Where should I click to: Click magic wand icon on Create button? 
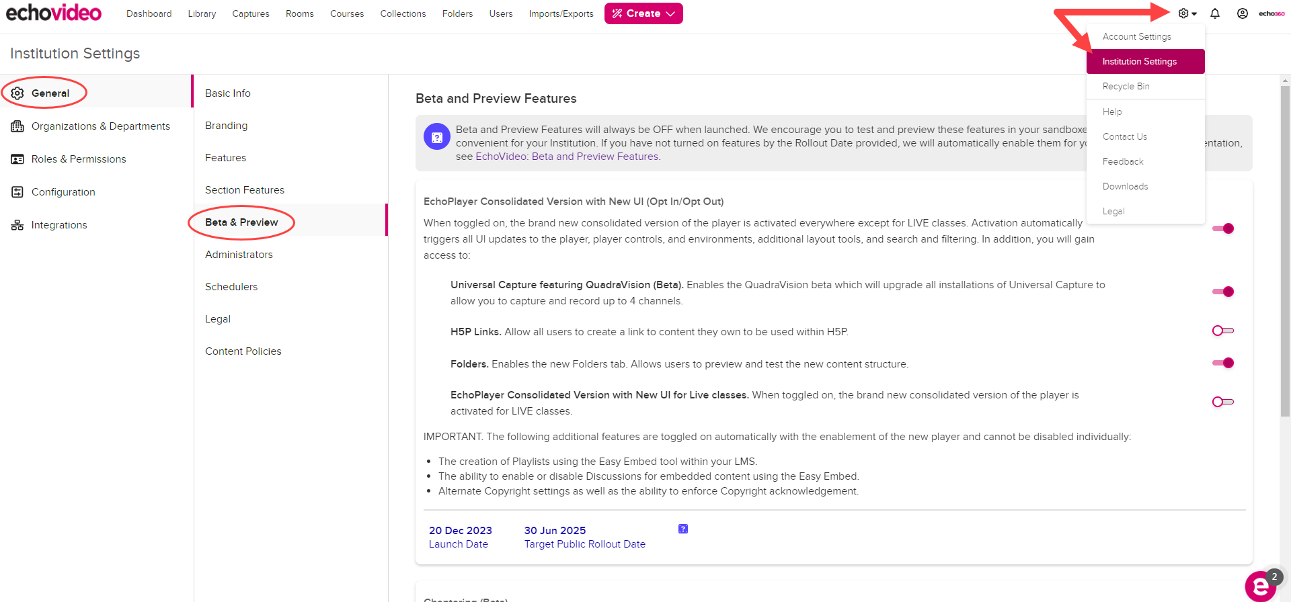point(617,13)
